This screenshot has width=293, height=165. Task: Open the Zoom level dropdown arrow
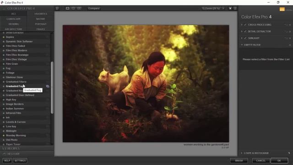(x=223, y=8)
